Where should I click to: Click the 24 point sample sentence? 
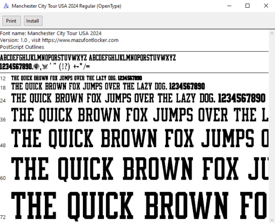tap(138, 98)
